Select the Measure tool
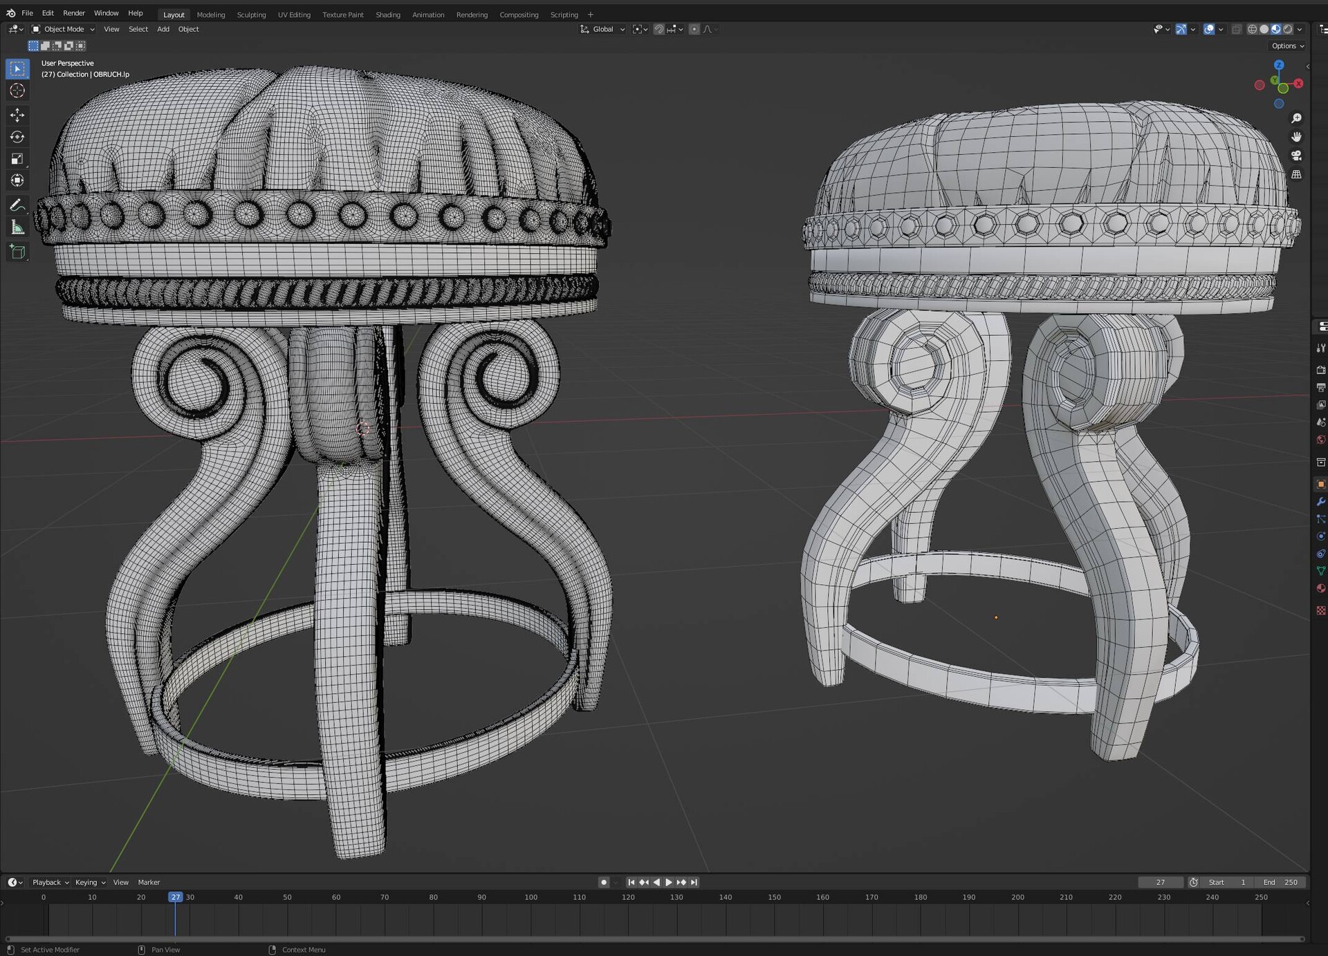The image size is (1328, 956). (x=17, y=227)
